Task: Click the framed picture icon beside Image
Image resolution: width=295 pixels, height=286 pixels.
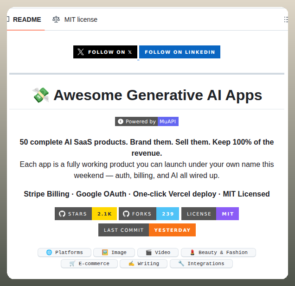Action: (x=105, y=252)
